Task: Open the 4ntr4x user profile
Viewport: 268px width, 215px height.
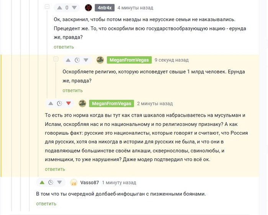Action: [104, 8]
